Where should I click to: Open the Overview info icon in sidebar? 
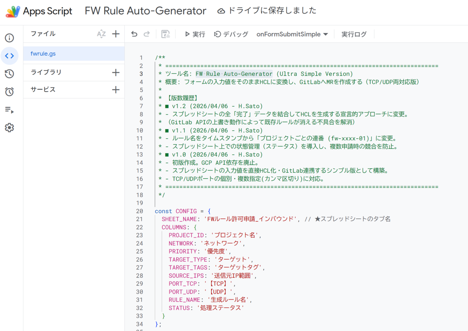coord(9,38)
